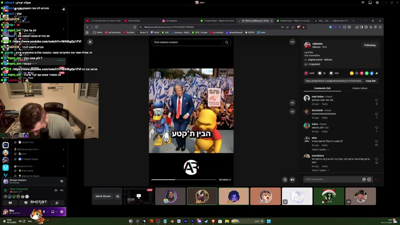Collapse the פרסי התוכן ישראל 2025 channel category
The image size is (400, 225).
click(27, 149)
